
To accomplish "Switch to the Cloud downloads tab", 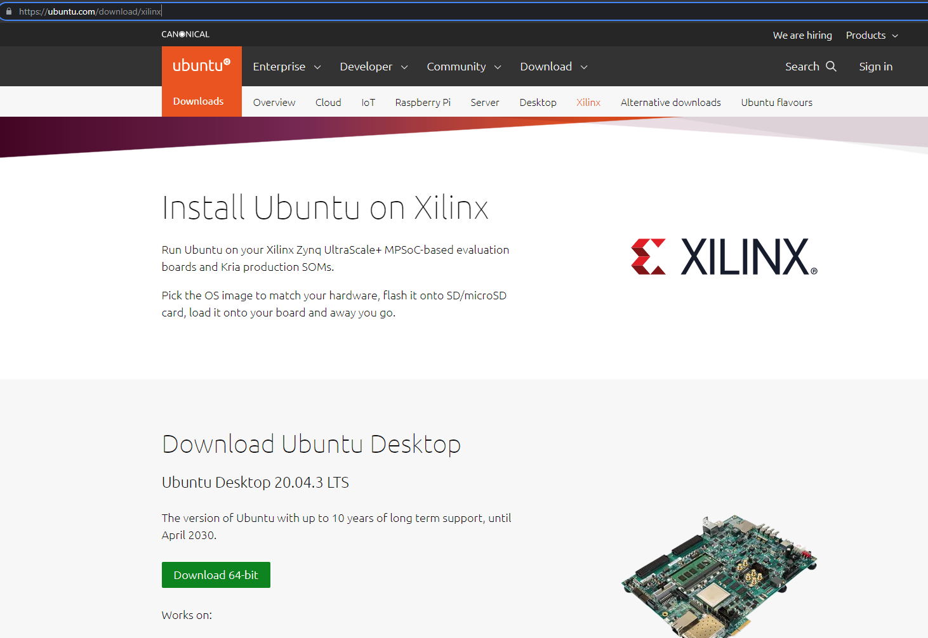I will coord(328,102).
